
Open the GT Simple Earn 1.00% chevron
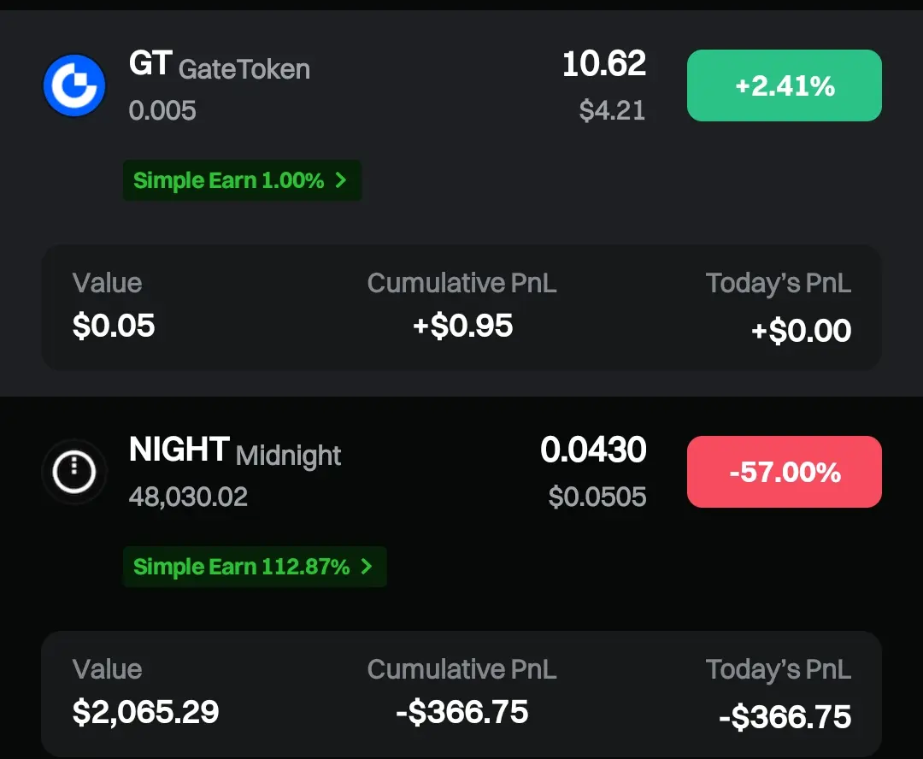[340, 180]
